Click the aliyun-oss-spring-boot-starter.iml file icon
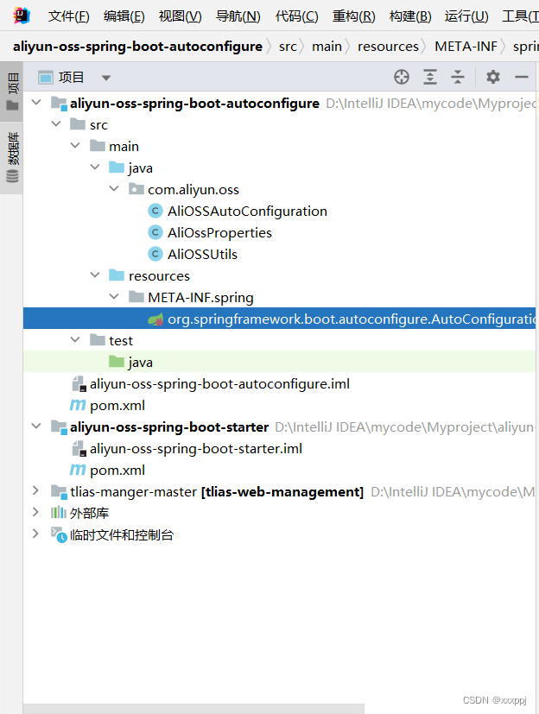539x714 pixels. 79,449
